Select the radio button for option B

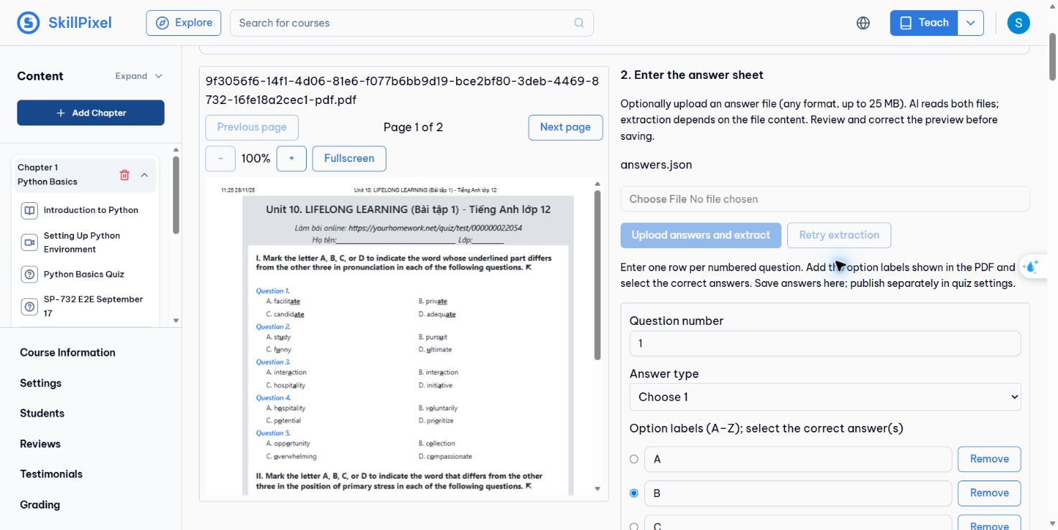click(x=634, y=493)
